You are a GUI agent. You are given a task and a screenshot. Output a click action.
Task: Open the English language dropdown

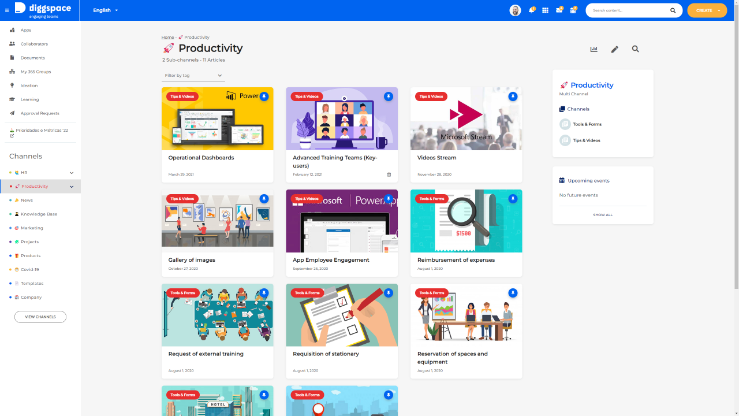[105, 10]
